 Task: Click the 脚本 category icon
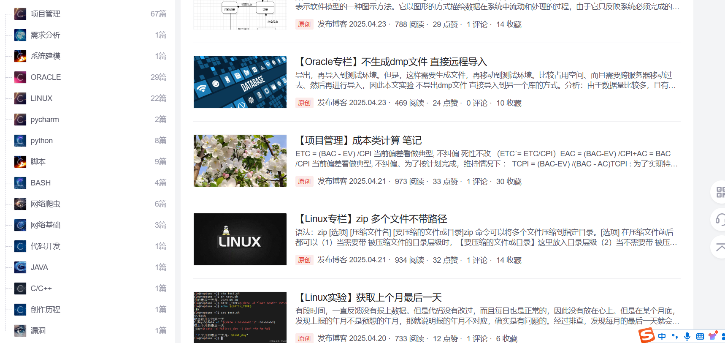(20, 162)
